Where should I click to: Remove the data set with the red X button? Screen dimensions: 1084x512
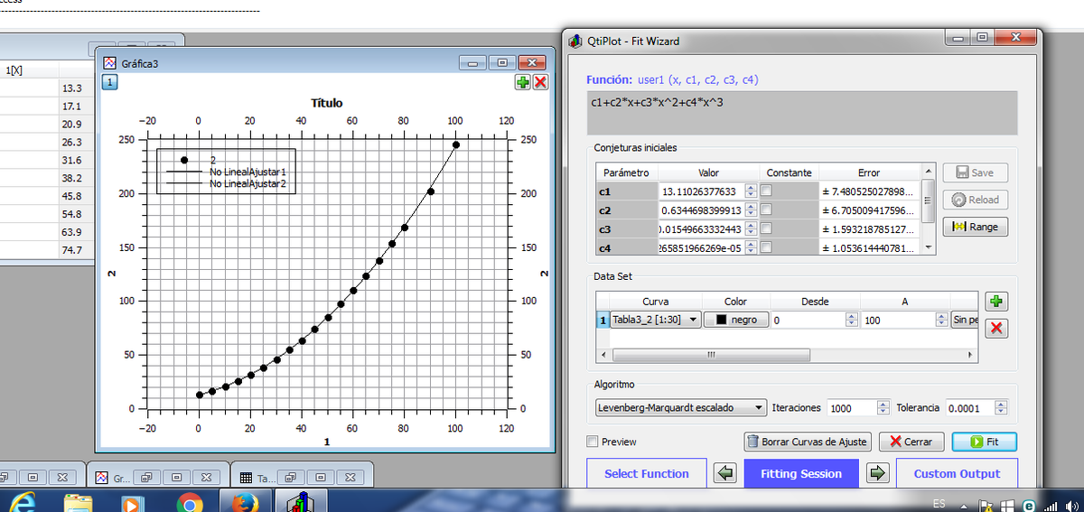(996, 328)
